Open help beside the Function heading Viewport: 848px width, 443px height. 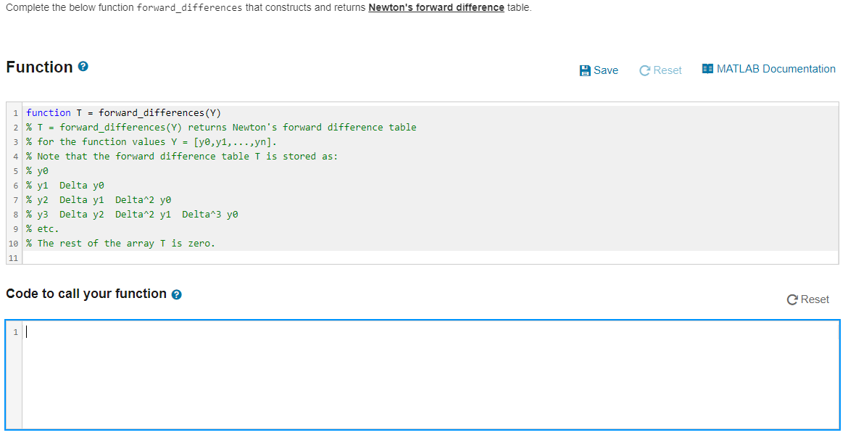[84, 67]
